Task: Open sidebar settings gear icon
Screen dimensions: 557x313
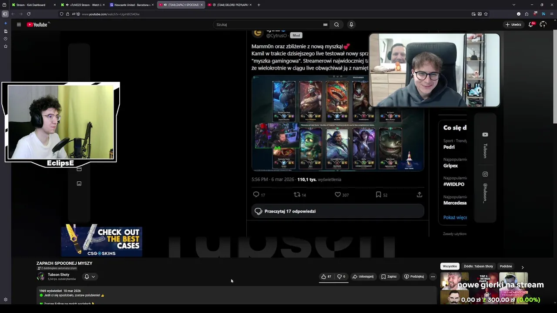Action: pos(5,300)
